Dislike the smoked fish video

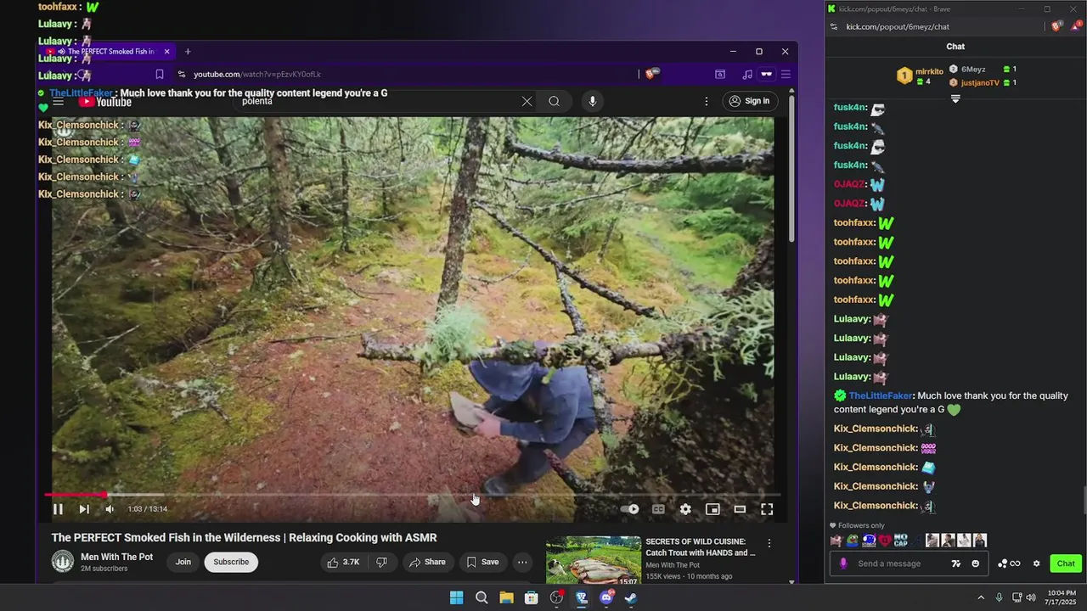[381, 562]
